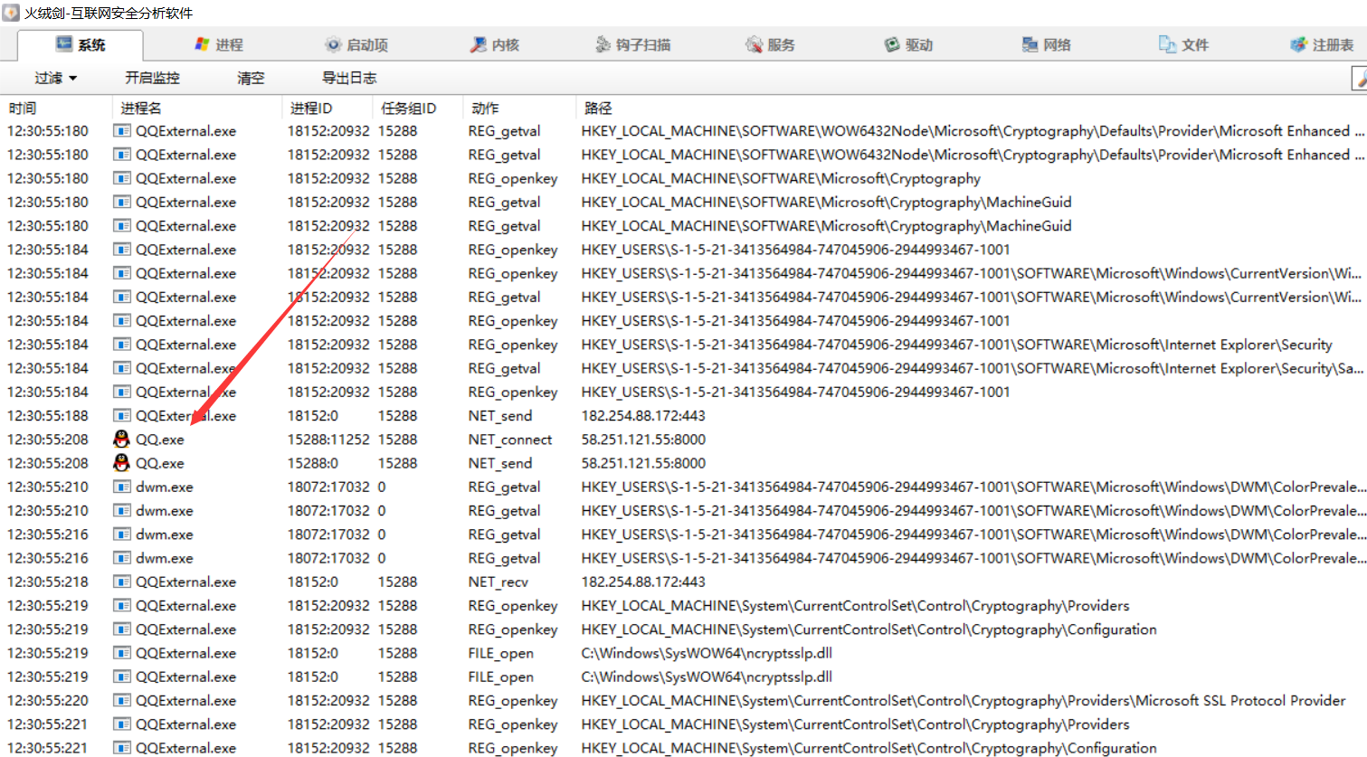Image resolution: width=1367 pixels, height=757 pixels.
Task: Select the 钩子扫描 tab hook icon
Action: 603,44
